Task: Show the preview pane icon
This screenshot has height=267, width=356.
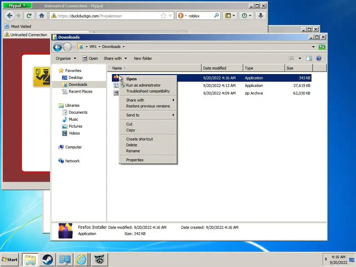Action: pyautogui.click(x=309, y=58)
